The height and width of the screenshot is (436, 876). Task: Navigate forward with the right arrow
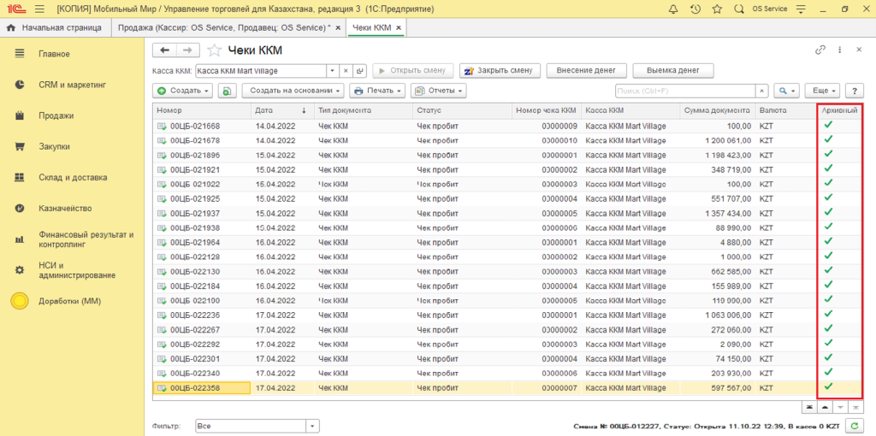click(x=187, y=50)
